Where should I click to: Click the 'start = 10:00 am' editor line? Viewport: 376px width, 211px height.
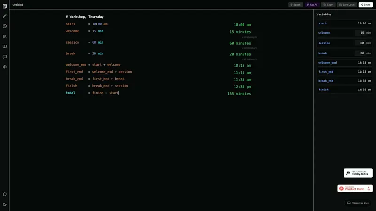[86, 24]
